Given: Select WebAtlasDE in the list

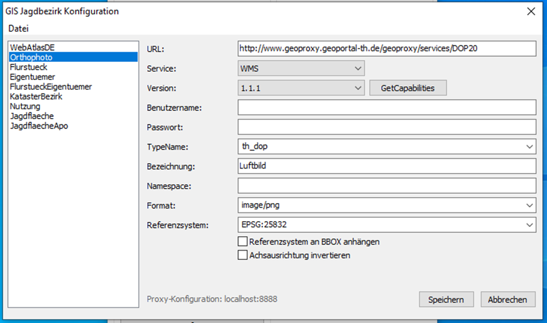Looking at the screenshot, I should coord(32,47).
